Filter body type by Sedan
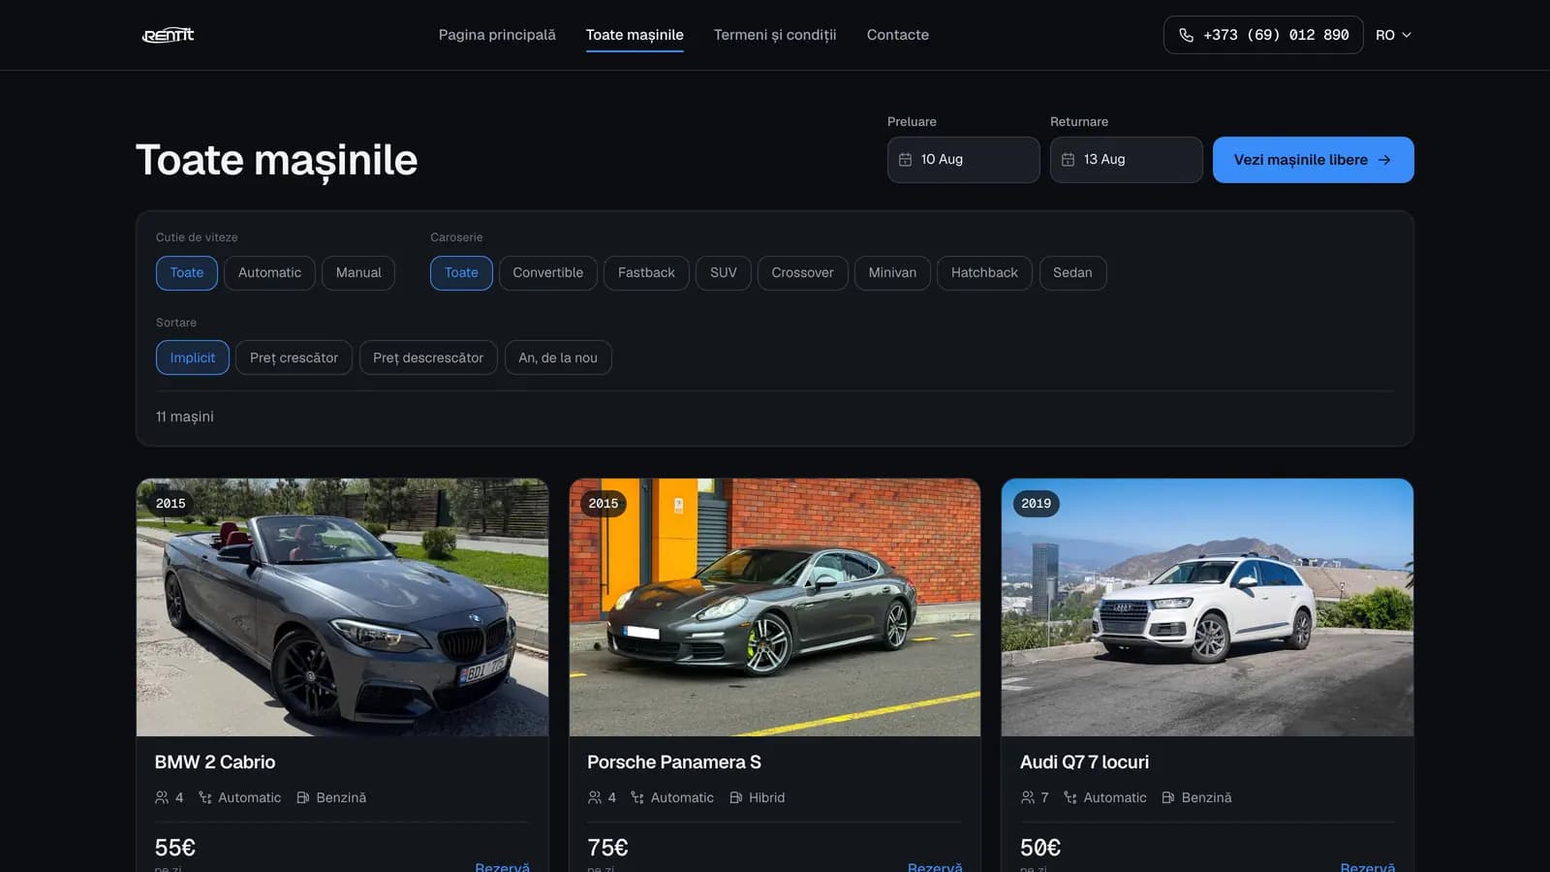 tap(1072, 273)
